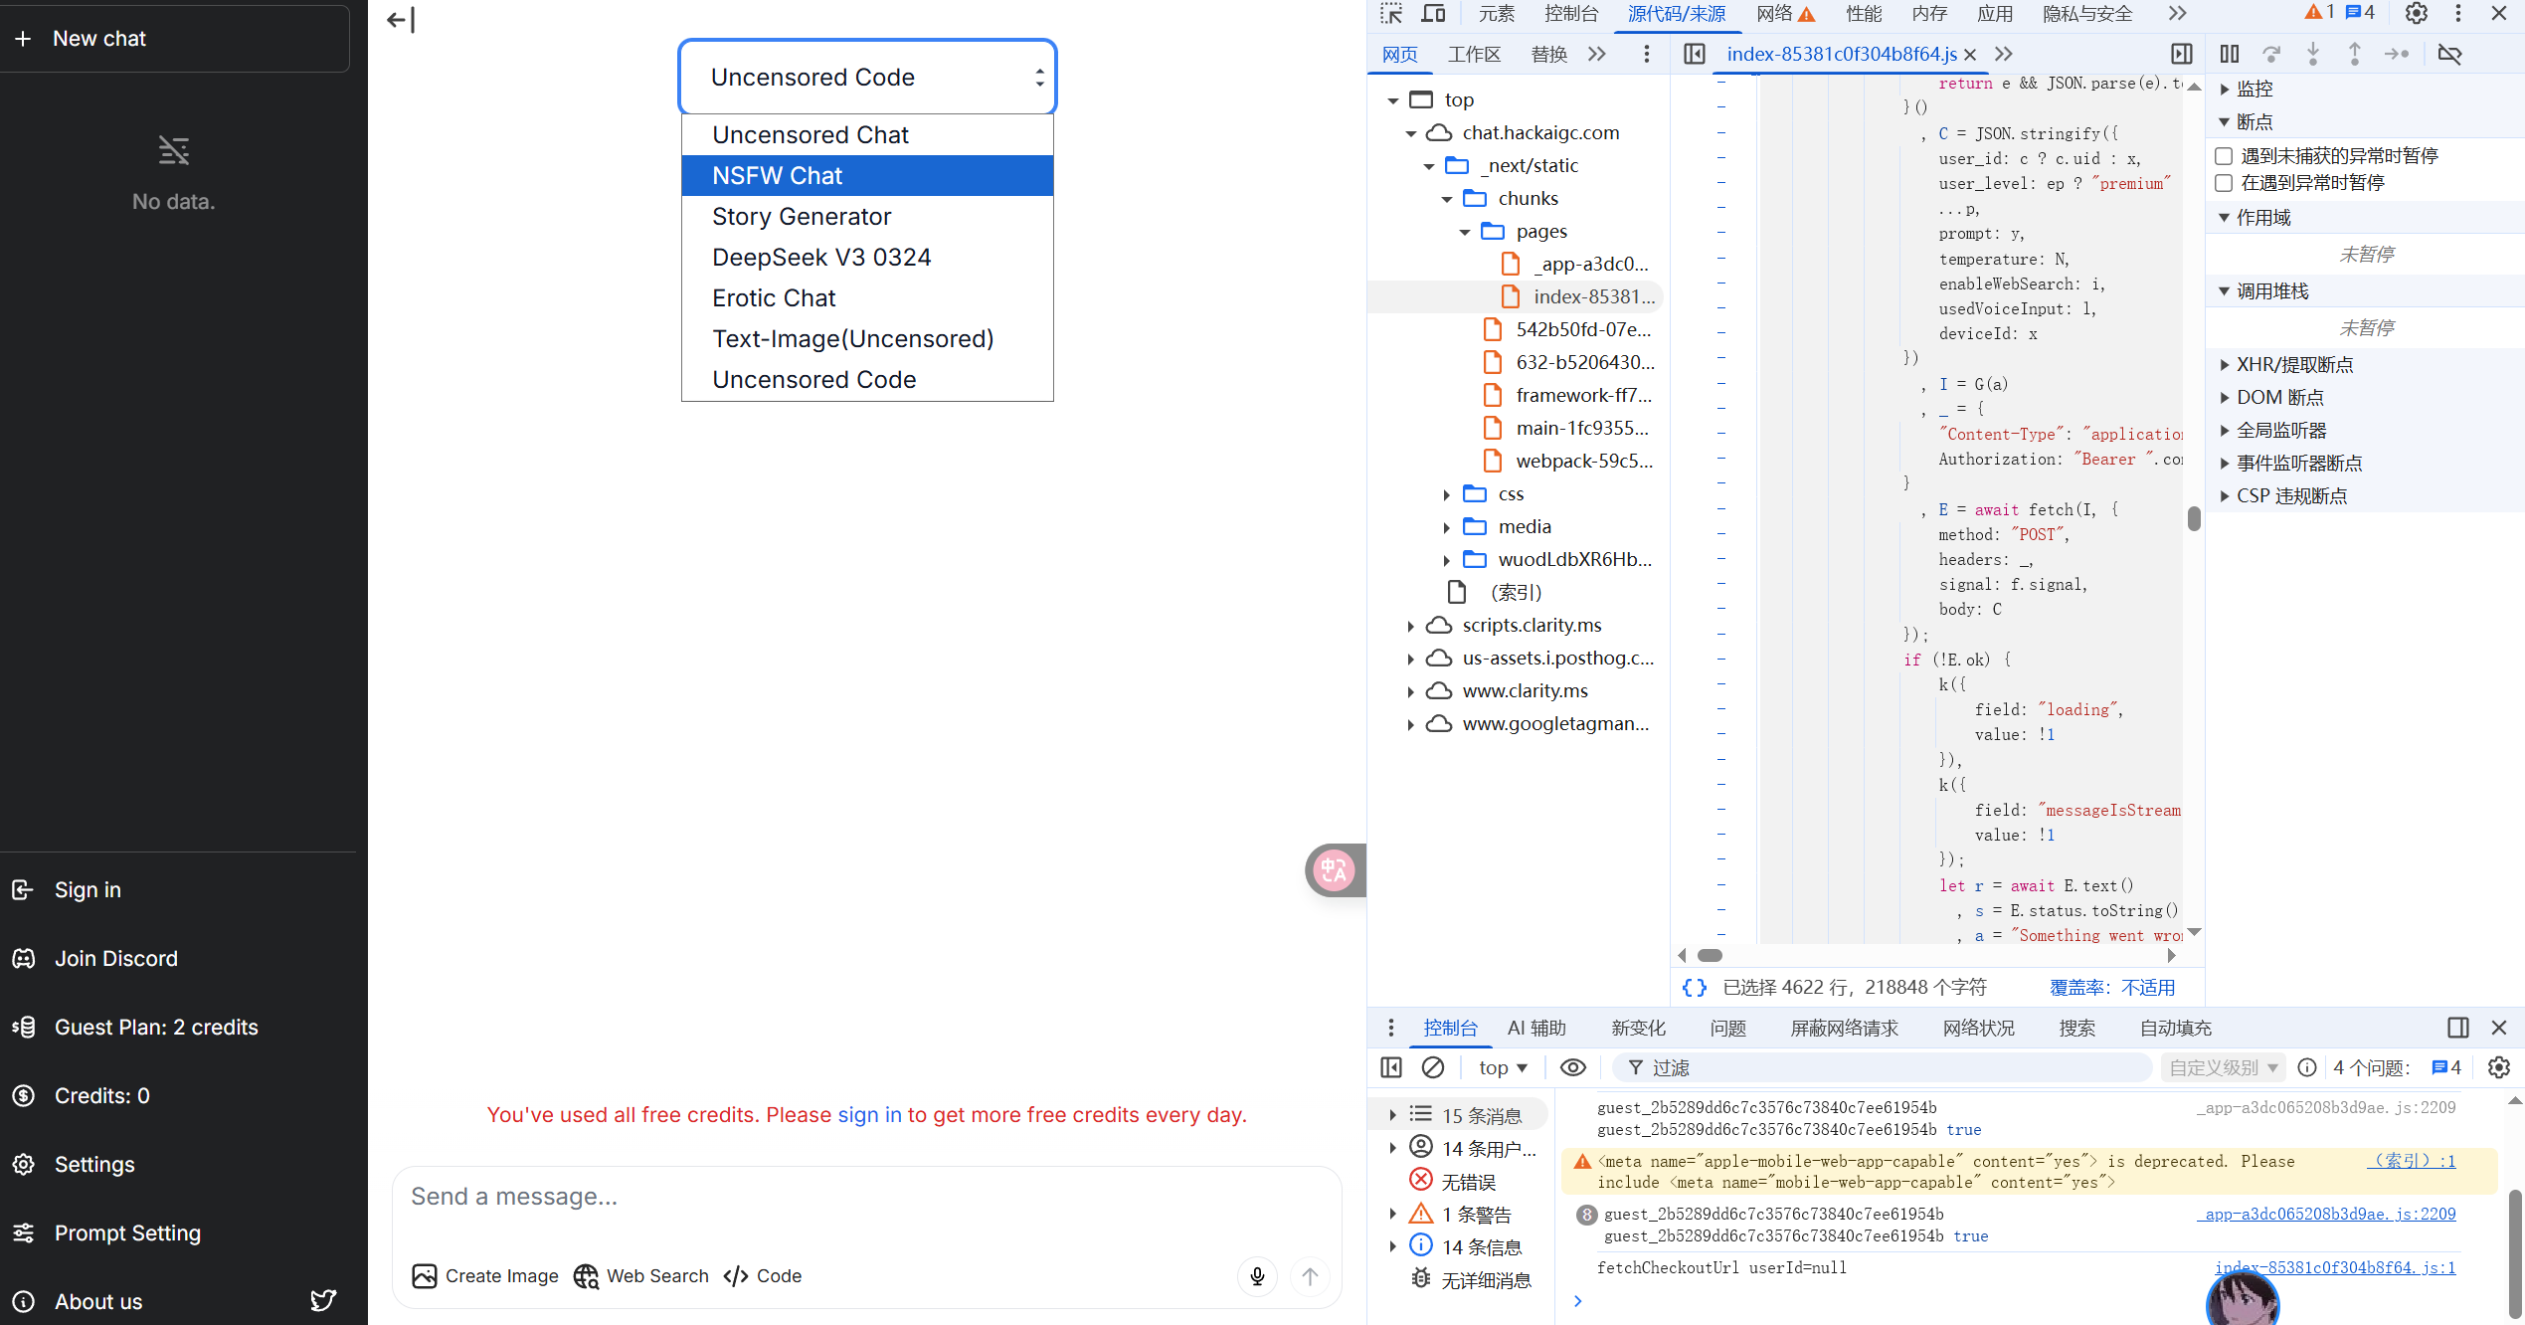Image resolution: width=2525 pixels, height=1325 pixels.
Task: Toggle the console live expression eye
Action: (1572, 1067)
